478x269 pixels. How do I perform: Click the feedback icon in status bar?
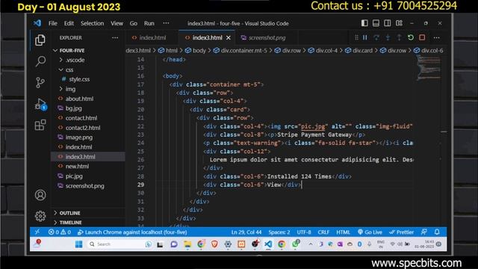point(423,232)
